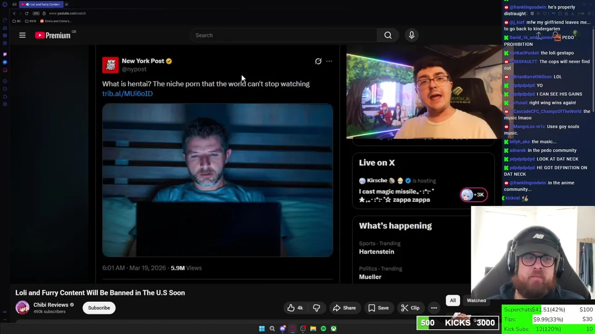Open the @nypost handle
This screenshot has height=334, width=595.
pos(134,69)
